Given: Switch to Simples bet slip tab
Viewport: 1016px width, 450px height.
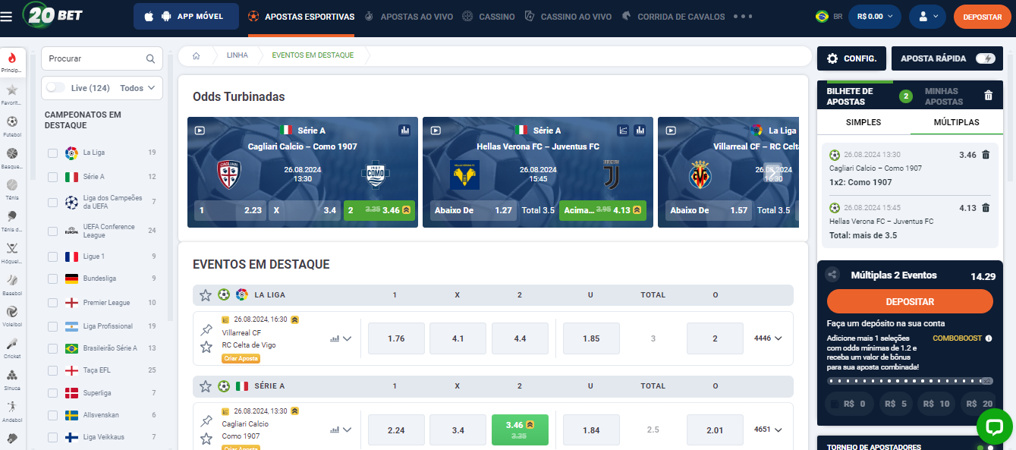Looking at the screenshot, I should [x=863, y=122].
